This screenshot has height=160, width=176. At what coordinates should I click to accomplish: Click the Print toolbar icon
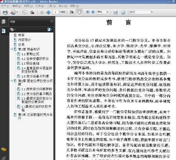[x=5, y=12]
